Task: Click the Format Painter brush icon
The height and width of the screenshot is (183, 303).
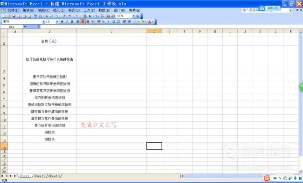Action: (x=64, y=16)
